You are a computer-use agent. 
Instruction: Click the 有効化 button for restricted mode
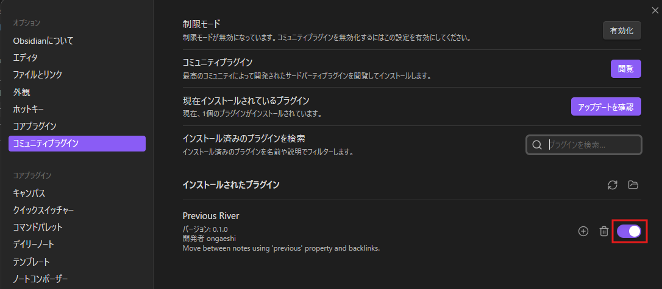pos(622,30)
